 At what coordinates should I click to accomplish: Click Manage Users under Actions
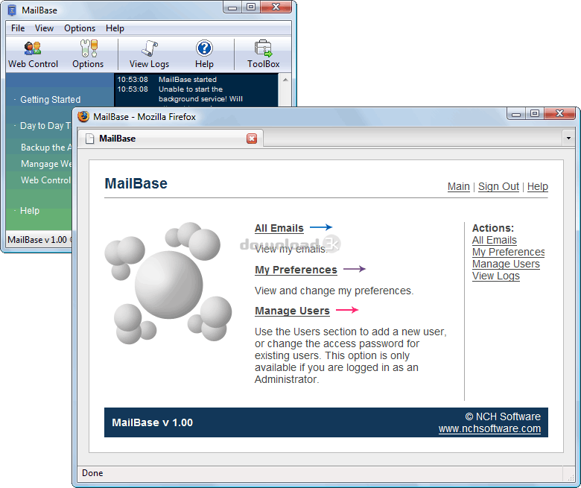pyautogui.click(x=506, y=264)
